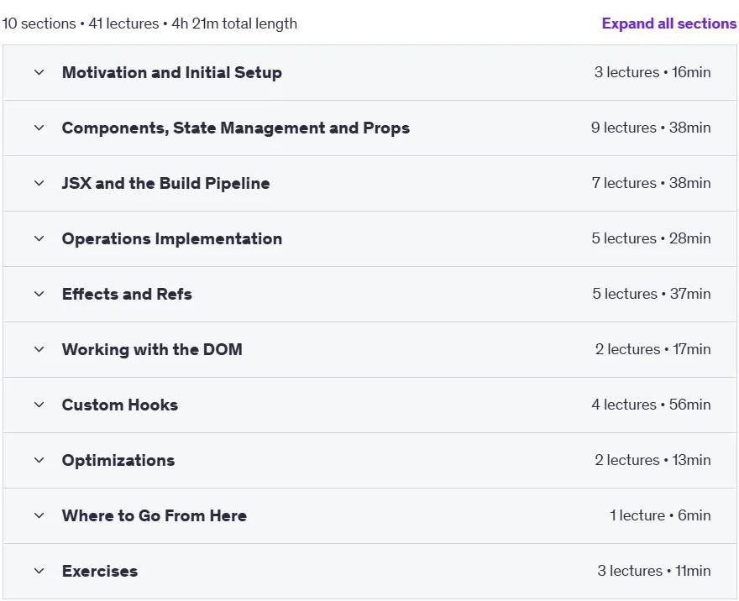
Task: Click the JSX and the Build Pipeline heading
Action: (166, 183)
